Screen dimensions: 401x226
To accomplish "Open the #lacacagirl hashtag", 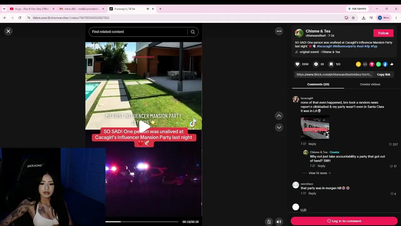I will 324,46.
